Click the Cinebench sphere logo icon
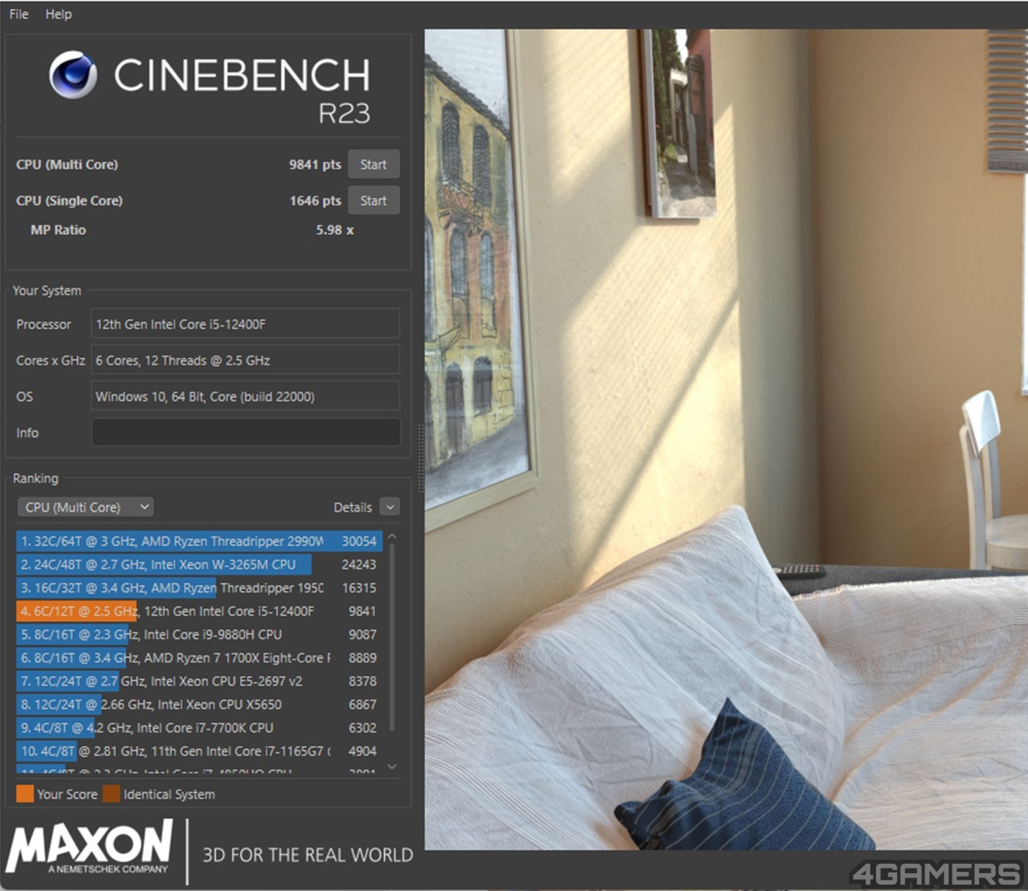This screenshot has width=1028, height=891. pyautogui.click(x=73, y=75)
